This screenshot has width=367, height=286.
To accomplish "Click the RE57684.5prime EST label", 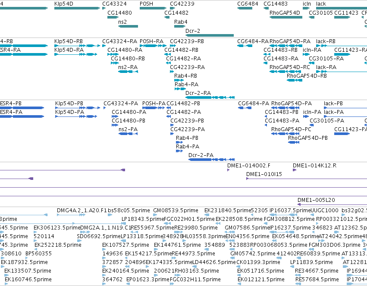I will tap(317, 280).
